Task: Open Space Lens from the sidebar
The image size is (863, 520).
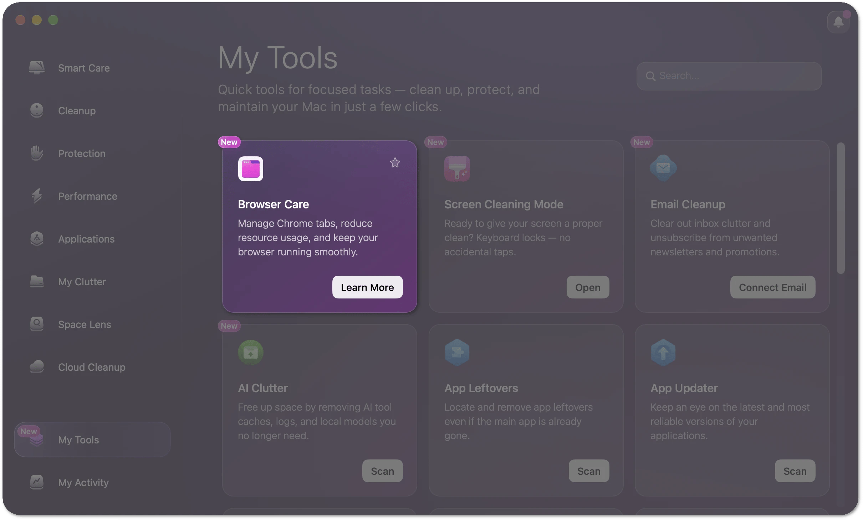Action: [92, 324]
